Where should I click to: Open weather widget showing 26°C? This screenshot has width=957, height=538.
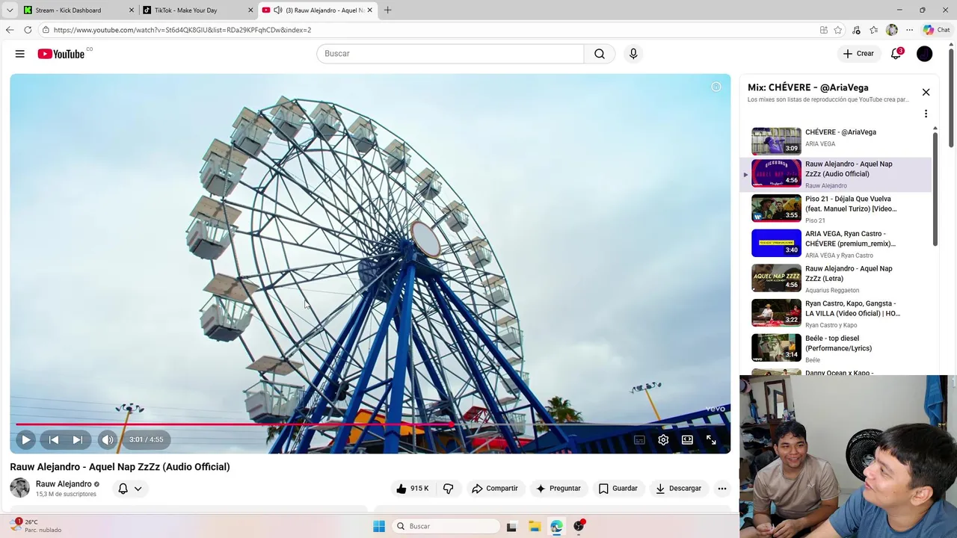coord(37,526)
